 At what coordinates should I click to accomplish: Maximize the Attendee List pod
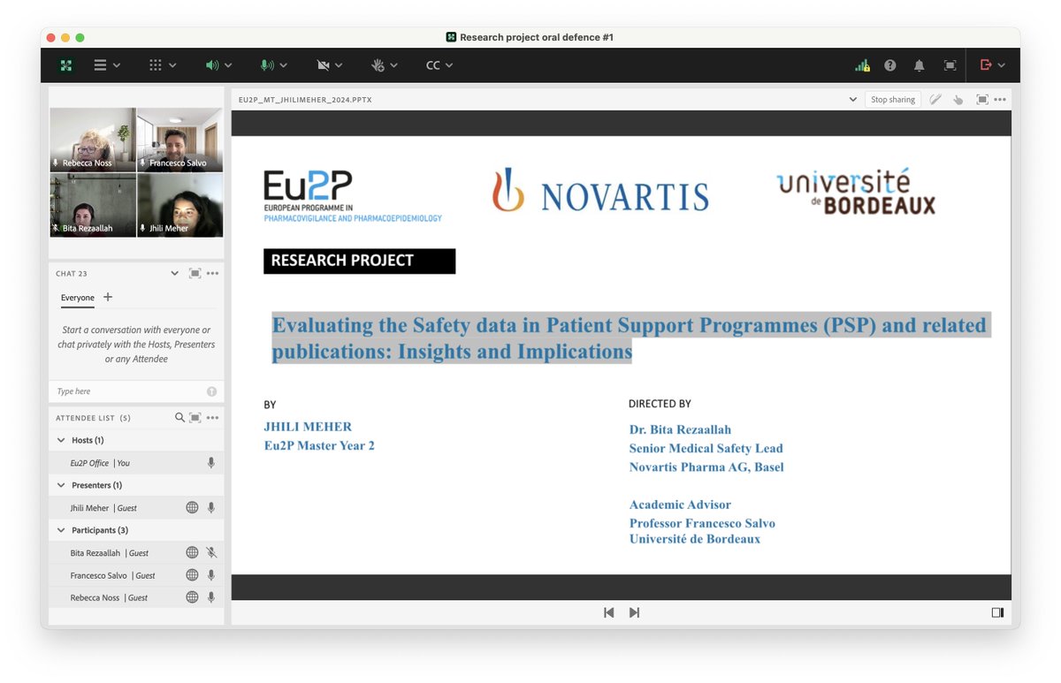[x=195, y=418]
